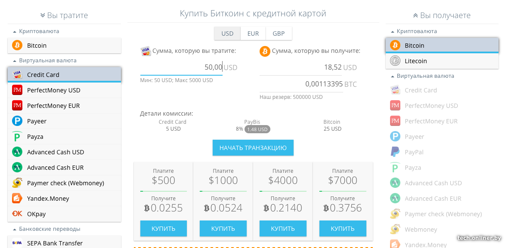Pick the OKpay icon in spend list

coord(17,214)
